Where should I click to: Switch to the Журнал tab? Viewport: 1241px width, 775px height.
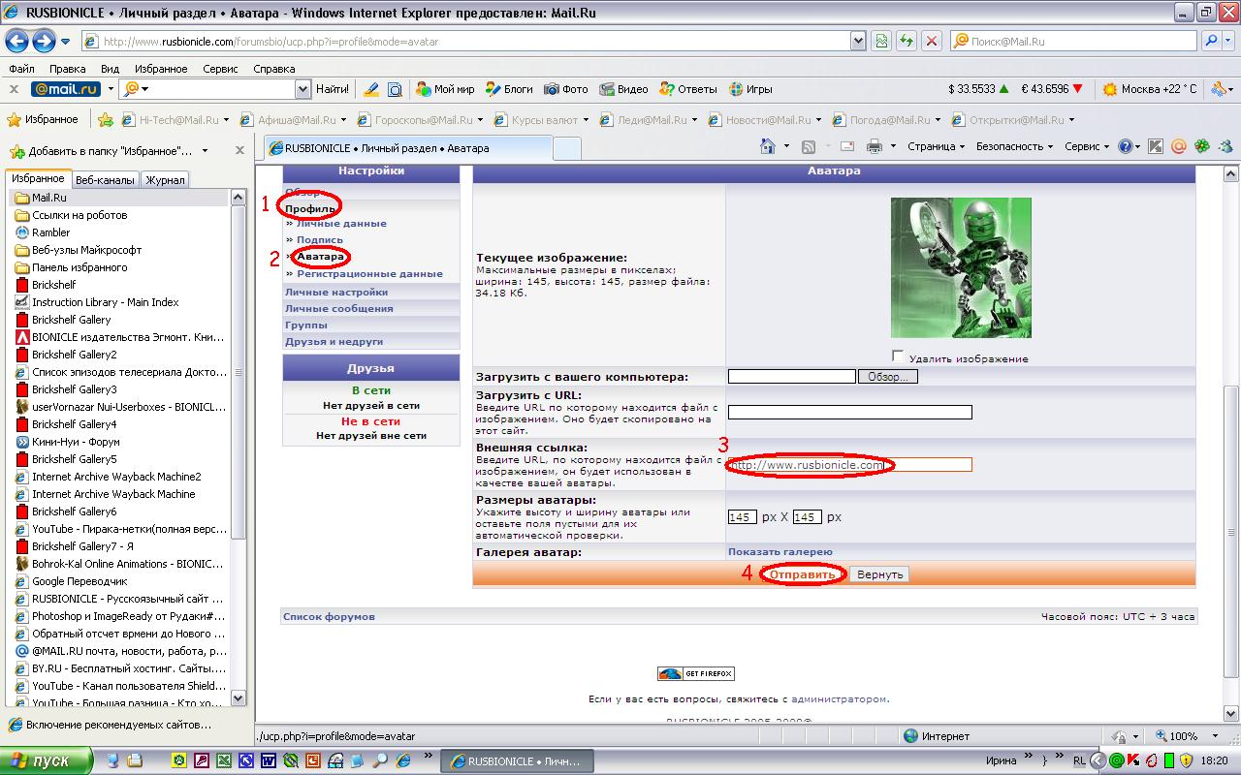164,180
